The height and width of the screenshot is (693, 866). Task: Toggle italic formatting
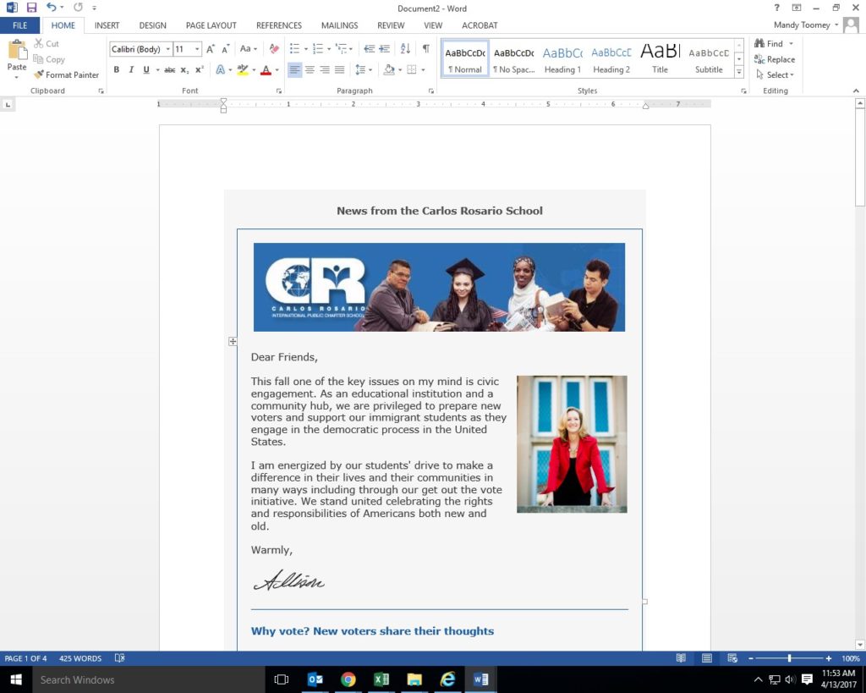click(x=131, y=69)
